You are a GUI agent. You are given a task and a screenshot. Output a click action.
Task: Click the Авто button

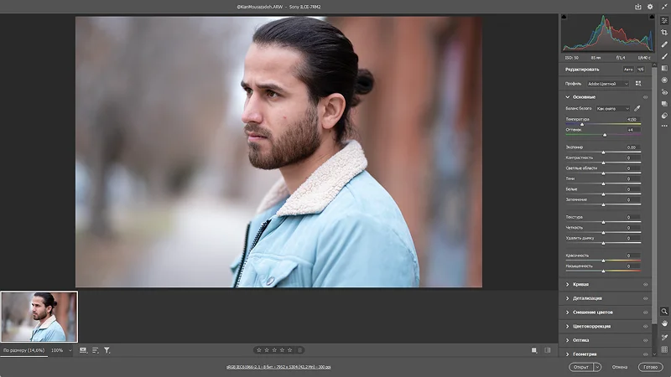(x=627, y=69)
